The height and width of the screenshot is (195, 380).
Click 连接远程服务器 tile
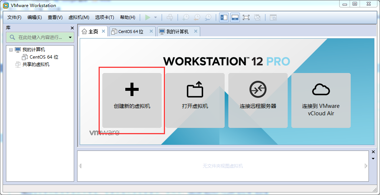point(258,100)
